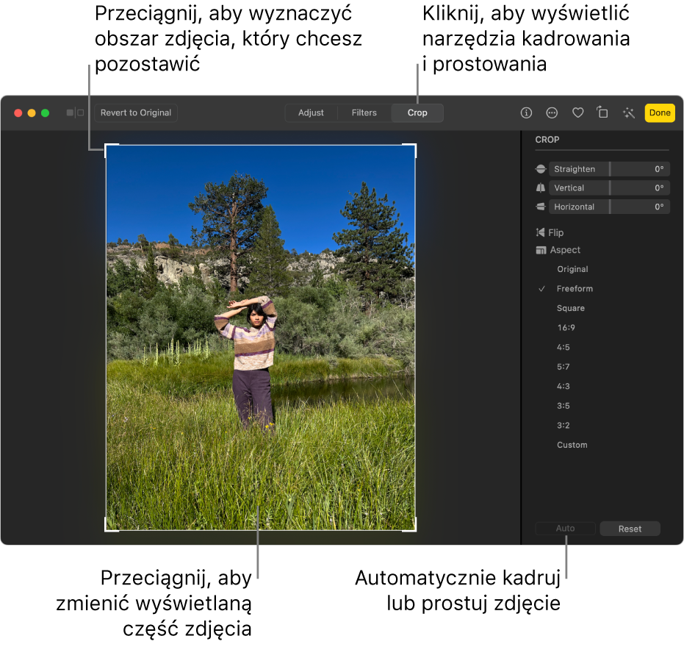
Task: Select the 16:9 aspect ratio
Action: pos(566,328)
